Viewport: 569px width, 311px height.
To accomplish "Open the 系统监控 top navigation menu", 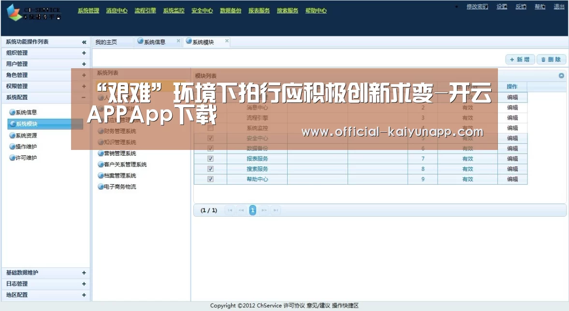I will click(x=174, y=11).
